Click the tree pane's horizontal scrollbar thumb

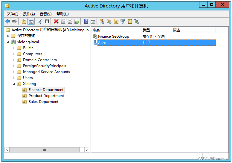click(x=45, y=150)
